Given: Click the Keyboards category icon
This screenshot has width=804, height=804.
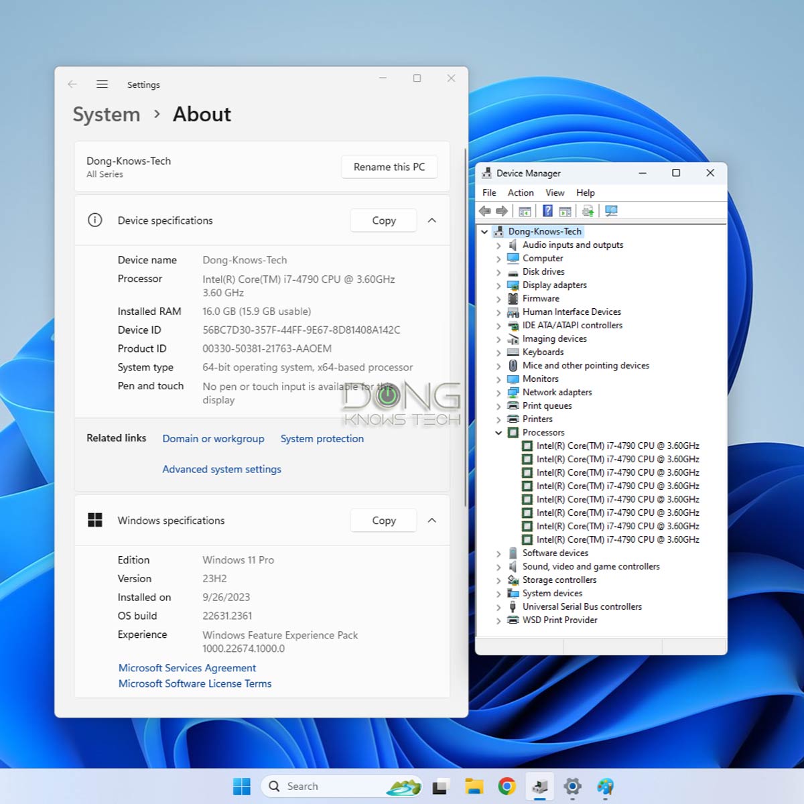Looking at the screenshot, I should coord(513,352).
